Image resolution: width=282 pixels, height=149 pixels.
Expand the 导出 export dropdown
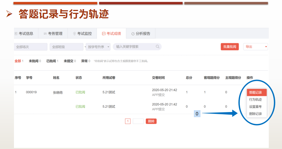(256, 47)
